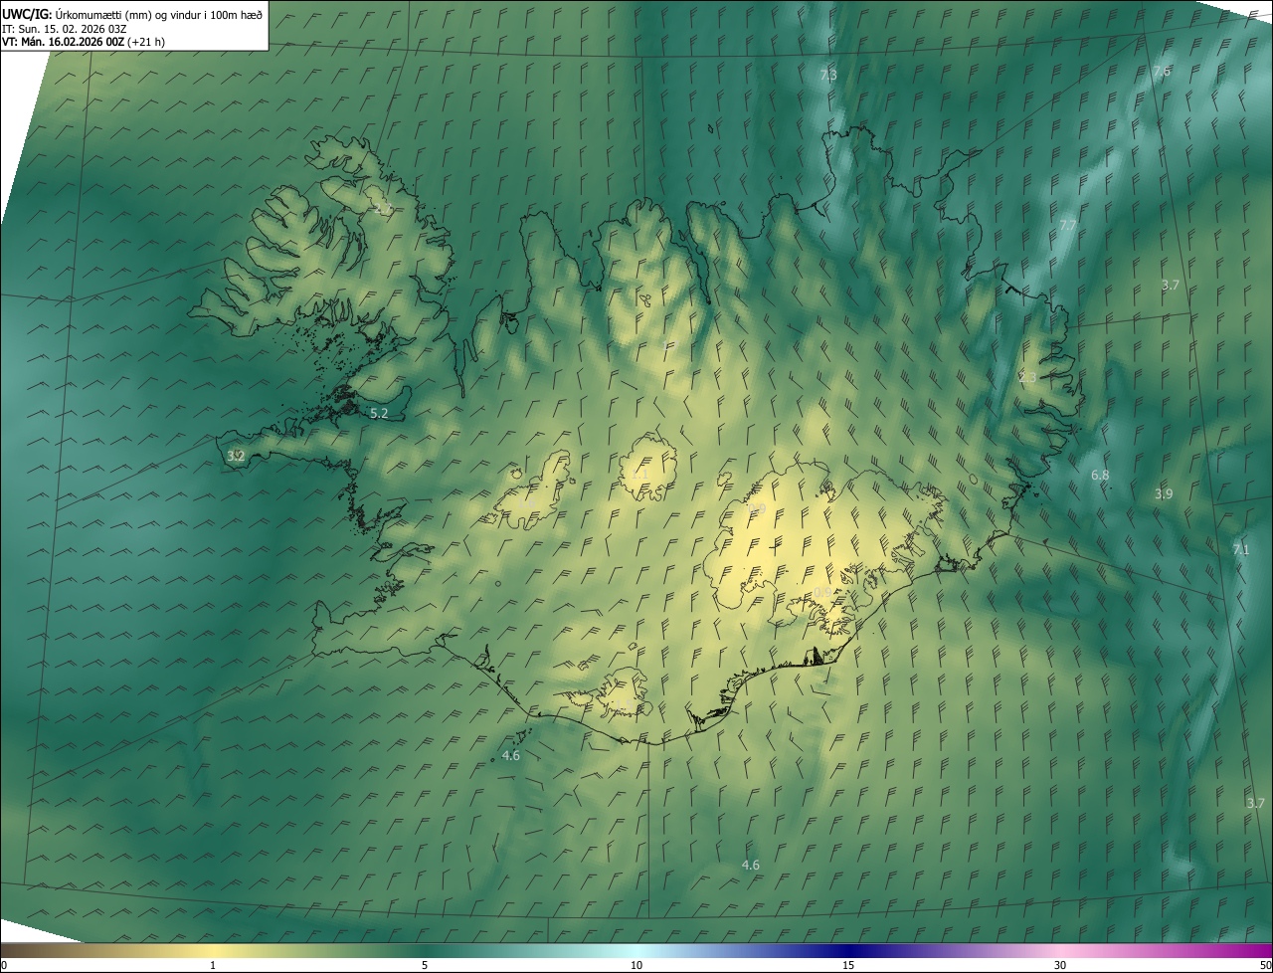Click the 0 tick on the color scale

coord(4,965)
